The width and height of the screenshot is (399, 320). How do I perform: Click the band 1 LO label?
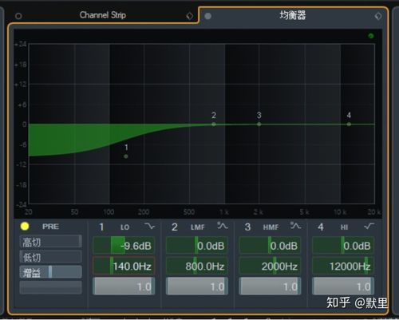(x=124, y=227)
